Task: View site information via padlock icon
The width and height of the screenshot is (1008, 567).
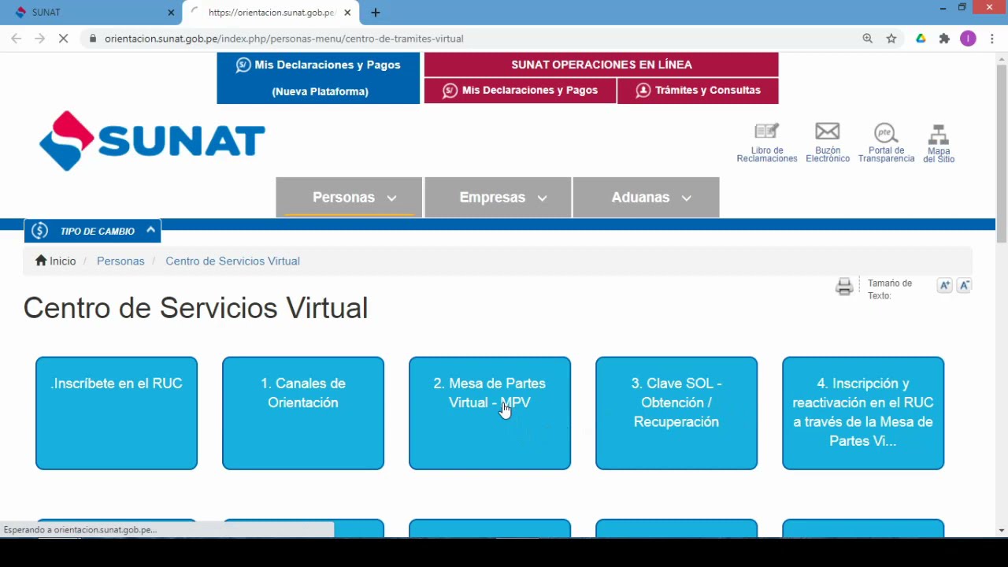Action: (93, 38)
